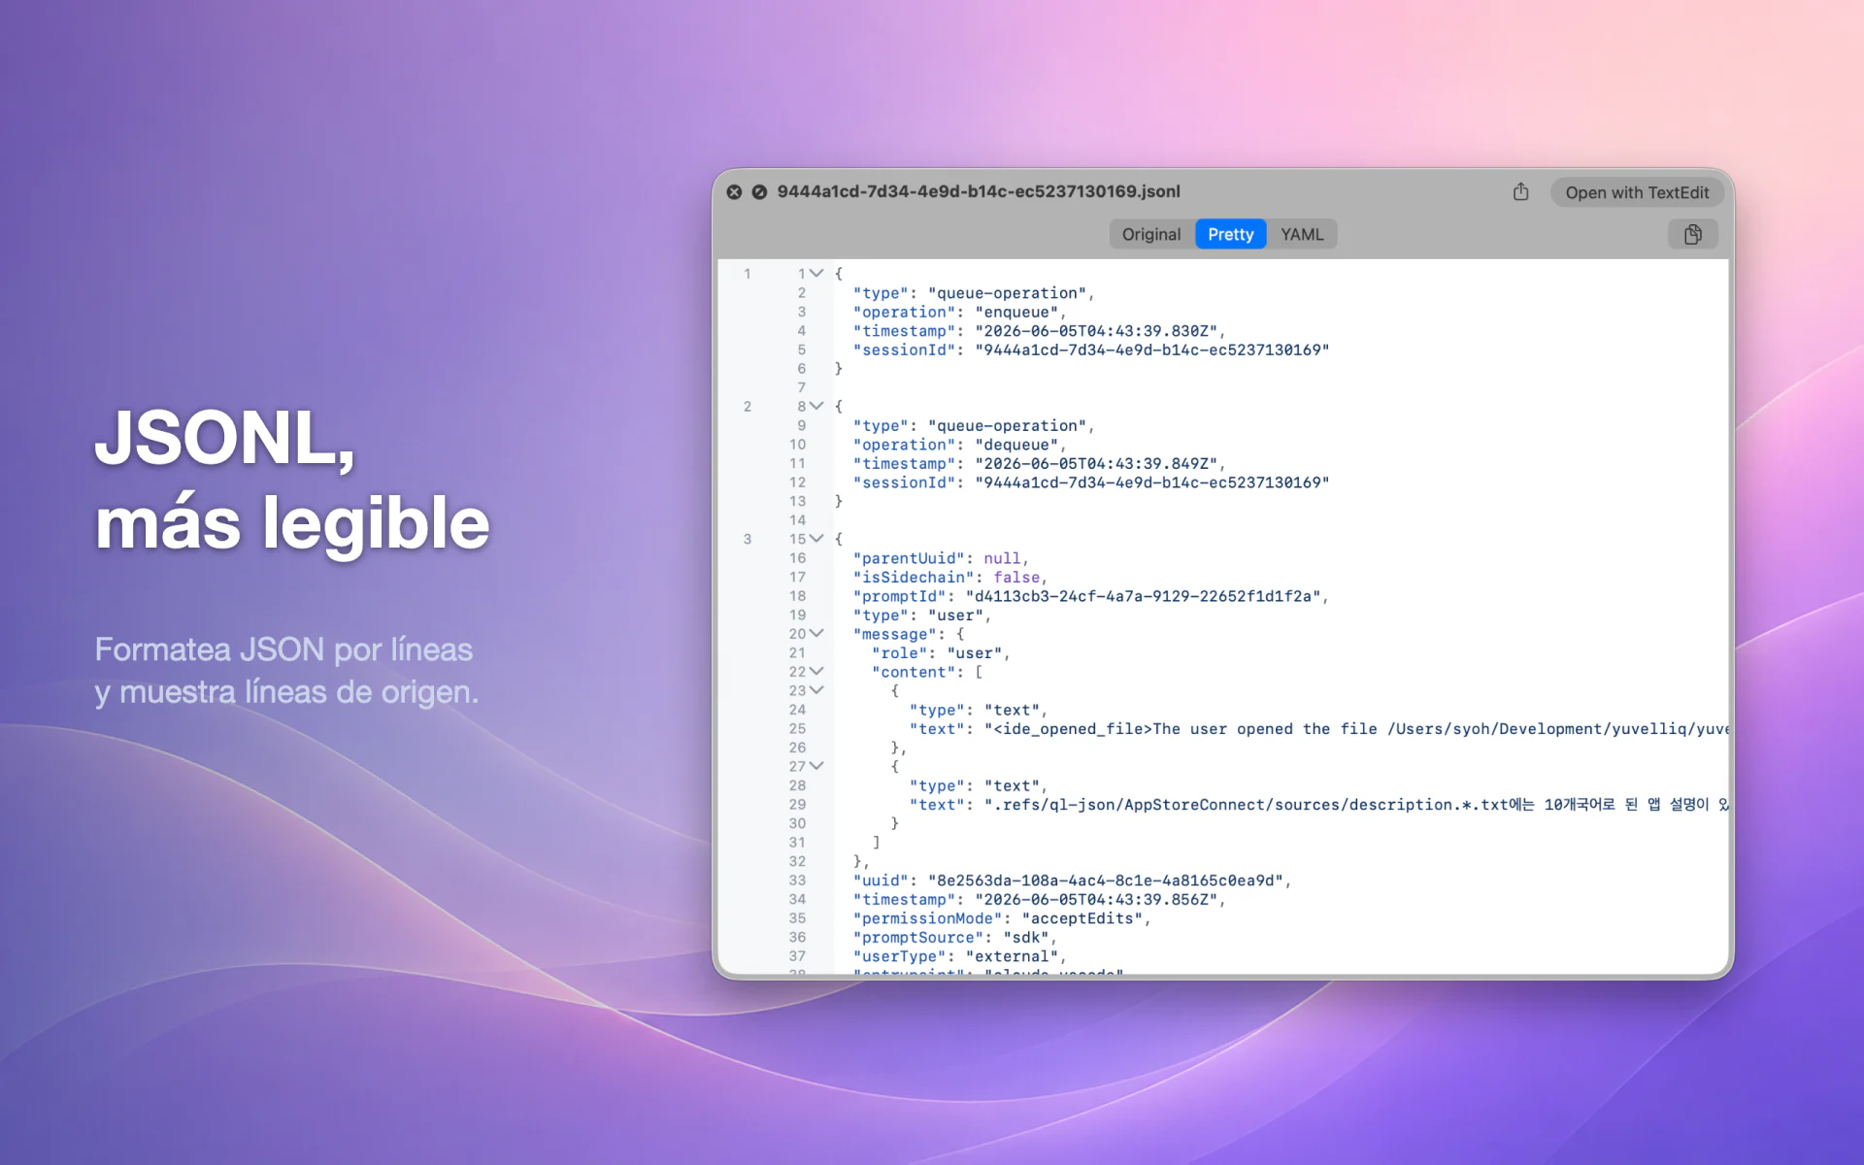
Task: Click the "dequeue" operation value
Action: point(1015,445)
